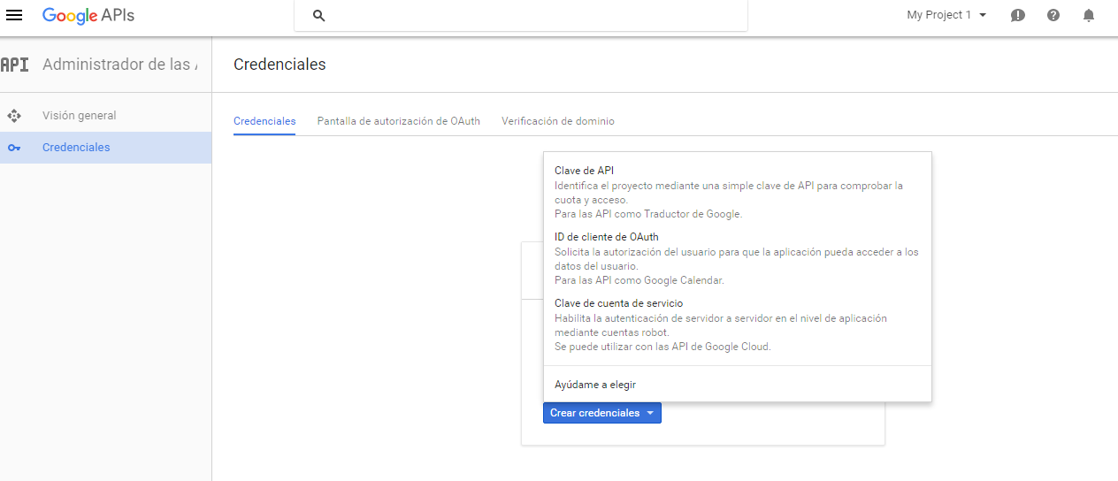Expand the My Project 1 selector
The height and width of the screenshot is (481, 1118).
[x=946, y=15]
